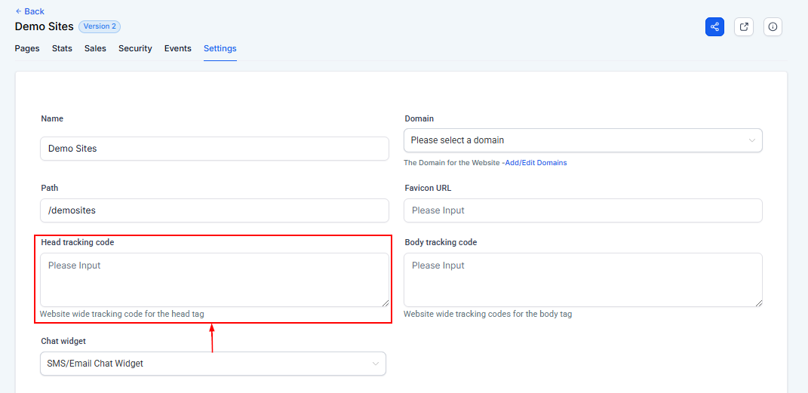This screenshot has height=393, width=808.
Task: View the Events tab
Action: point(177,48)
